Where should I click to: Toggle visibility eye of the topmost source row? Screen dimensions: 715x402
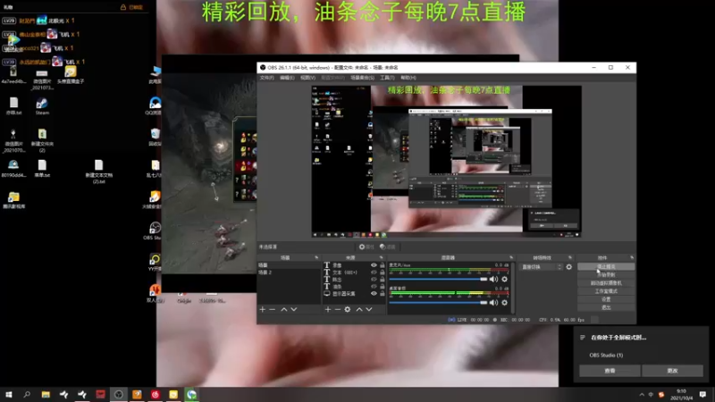374,264
